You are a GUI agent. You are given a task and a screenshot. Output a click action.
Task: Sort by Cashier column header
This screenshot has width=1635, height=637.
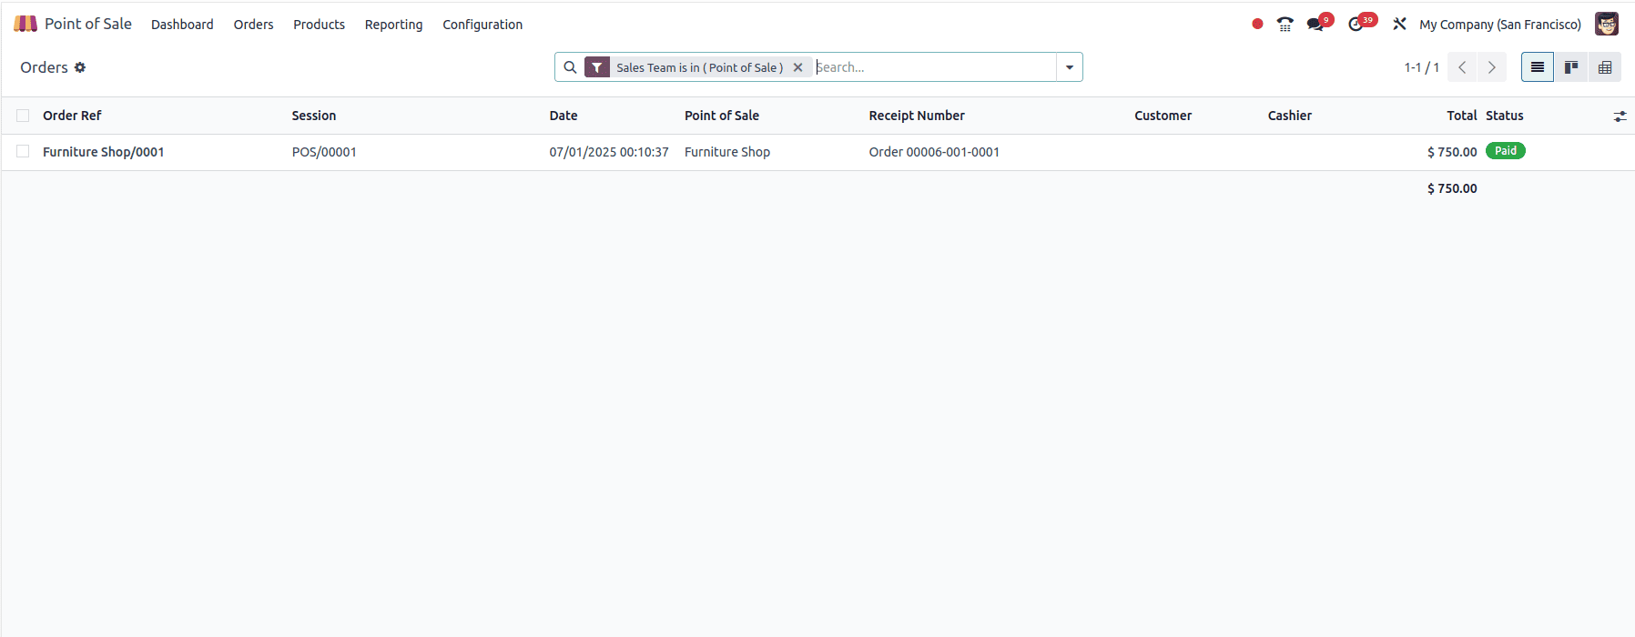point(1290,116)
